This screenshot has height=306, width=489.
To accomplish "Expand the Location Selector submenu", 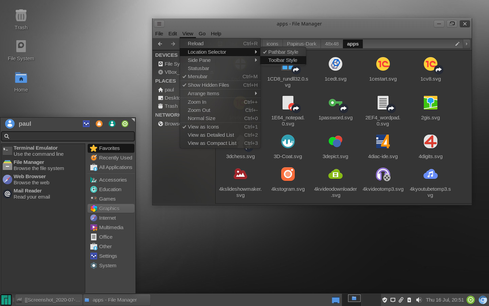I will [x=220, y=52].
